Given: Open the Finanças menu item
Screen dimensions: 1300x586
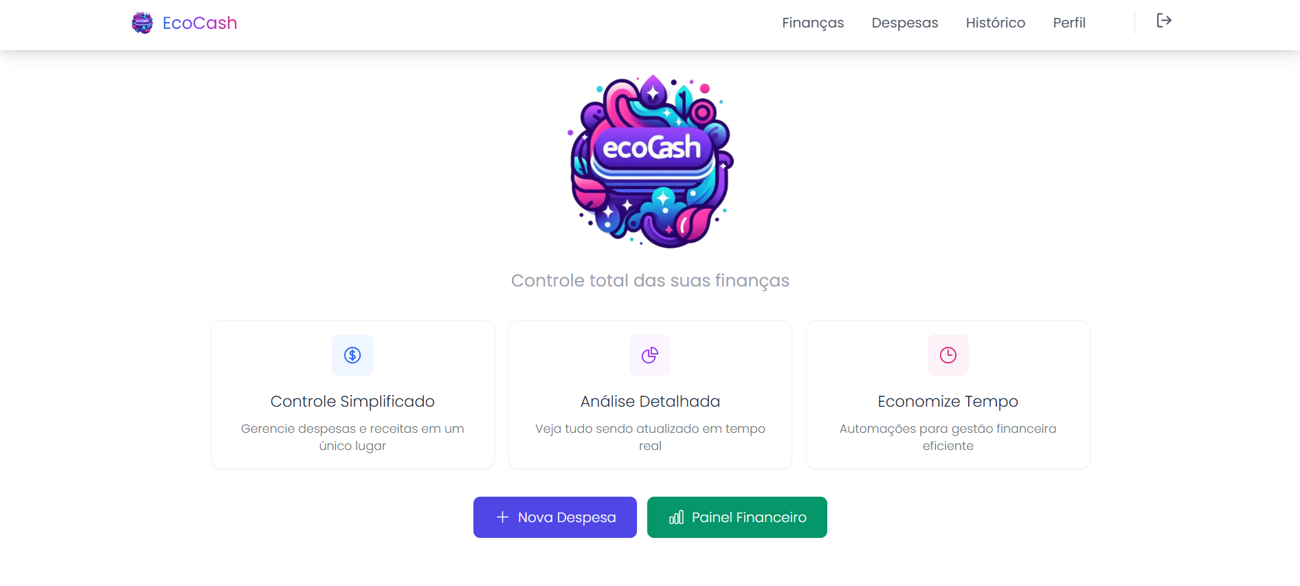Looking at the screenshot, I should [x=813, y=23].
